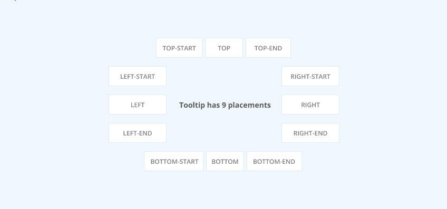Choose the RIGHT tooltip button
447x209 pixels.
310,105
